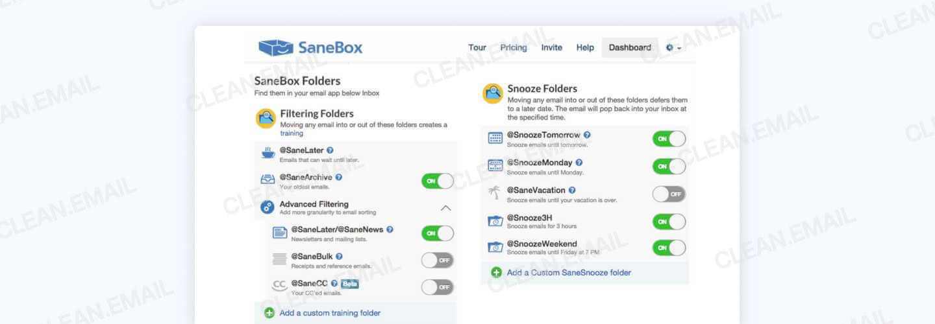935x324 pixels.
Task: Open help for @SaneLater
Action: (330, 150)
